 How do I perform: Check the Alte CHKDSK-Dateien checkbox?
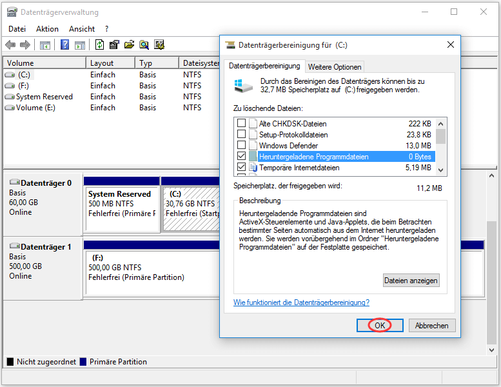click(242, 123)
